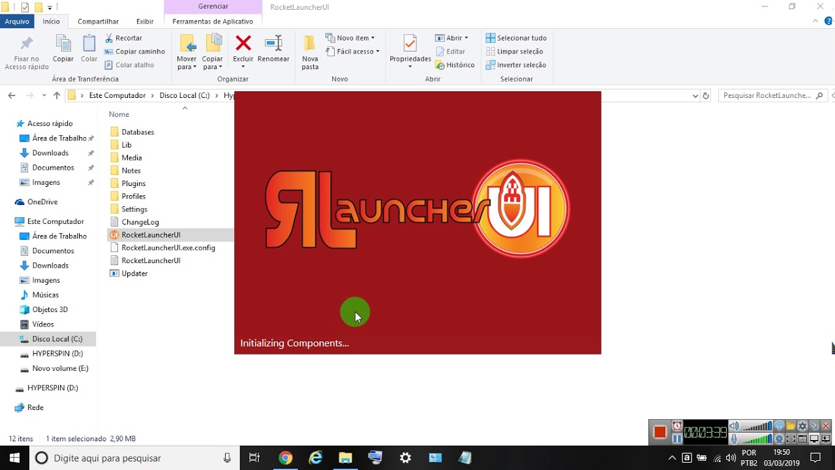Click Colar atalho in ribbon
This screenshot has width=835, height=470.
pos(129,65)
